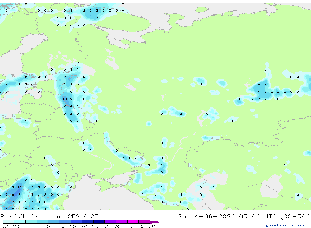Click the '50' legend scale label
This screenshot has height=228, width=311.
click(152, 226)
